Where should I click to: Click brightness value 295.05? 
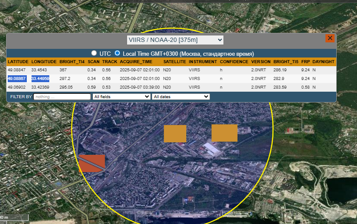point(66,87)
